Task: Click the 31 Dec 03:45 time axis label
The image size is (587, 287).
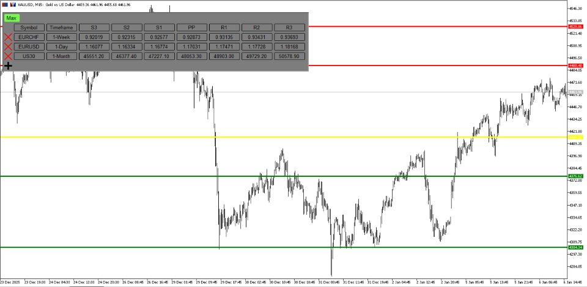Action: 330,281
